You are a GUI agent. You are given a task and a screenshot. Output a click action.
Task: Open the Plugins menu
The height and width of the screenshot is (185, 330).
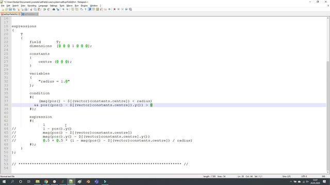(84, 6)
